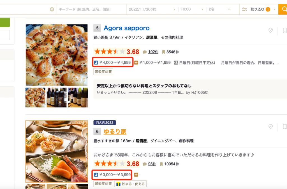The image size is (287, 189).
Task: Click the 8546件 saved count text
Action: click(173, 52)
